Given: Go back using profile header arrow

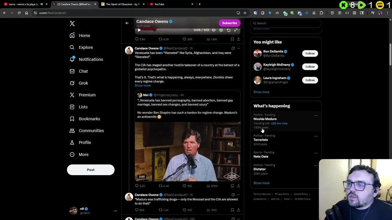Looking at the screenshot, I should tap(127, 23).
